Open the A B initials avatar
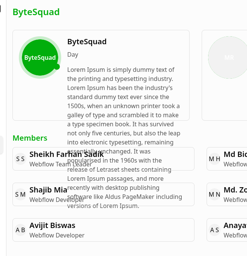 (20, 230)
